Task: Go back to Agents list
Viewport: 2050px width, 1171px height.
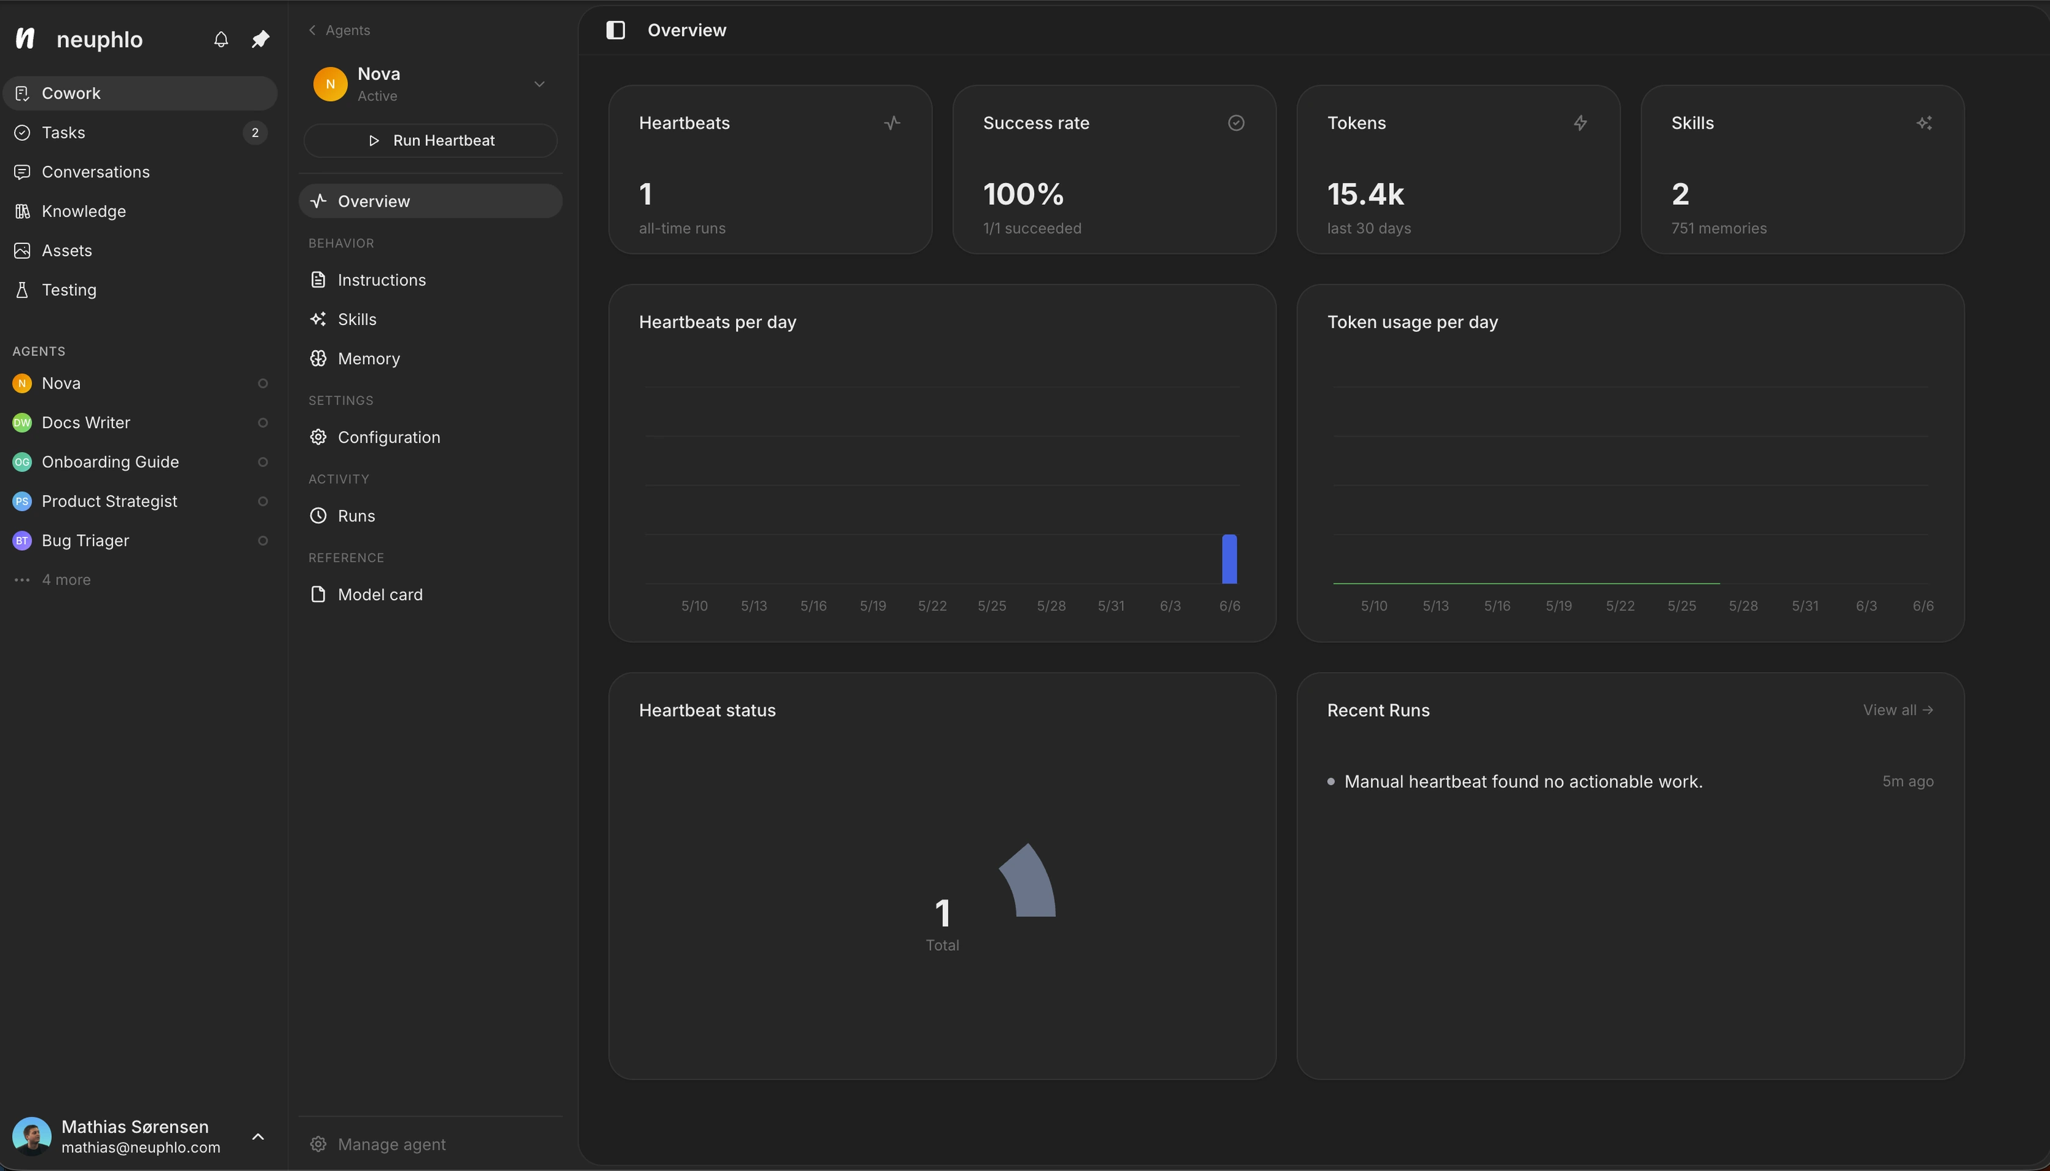Action: coord(339,30)
